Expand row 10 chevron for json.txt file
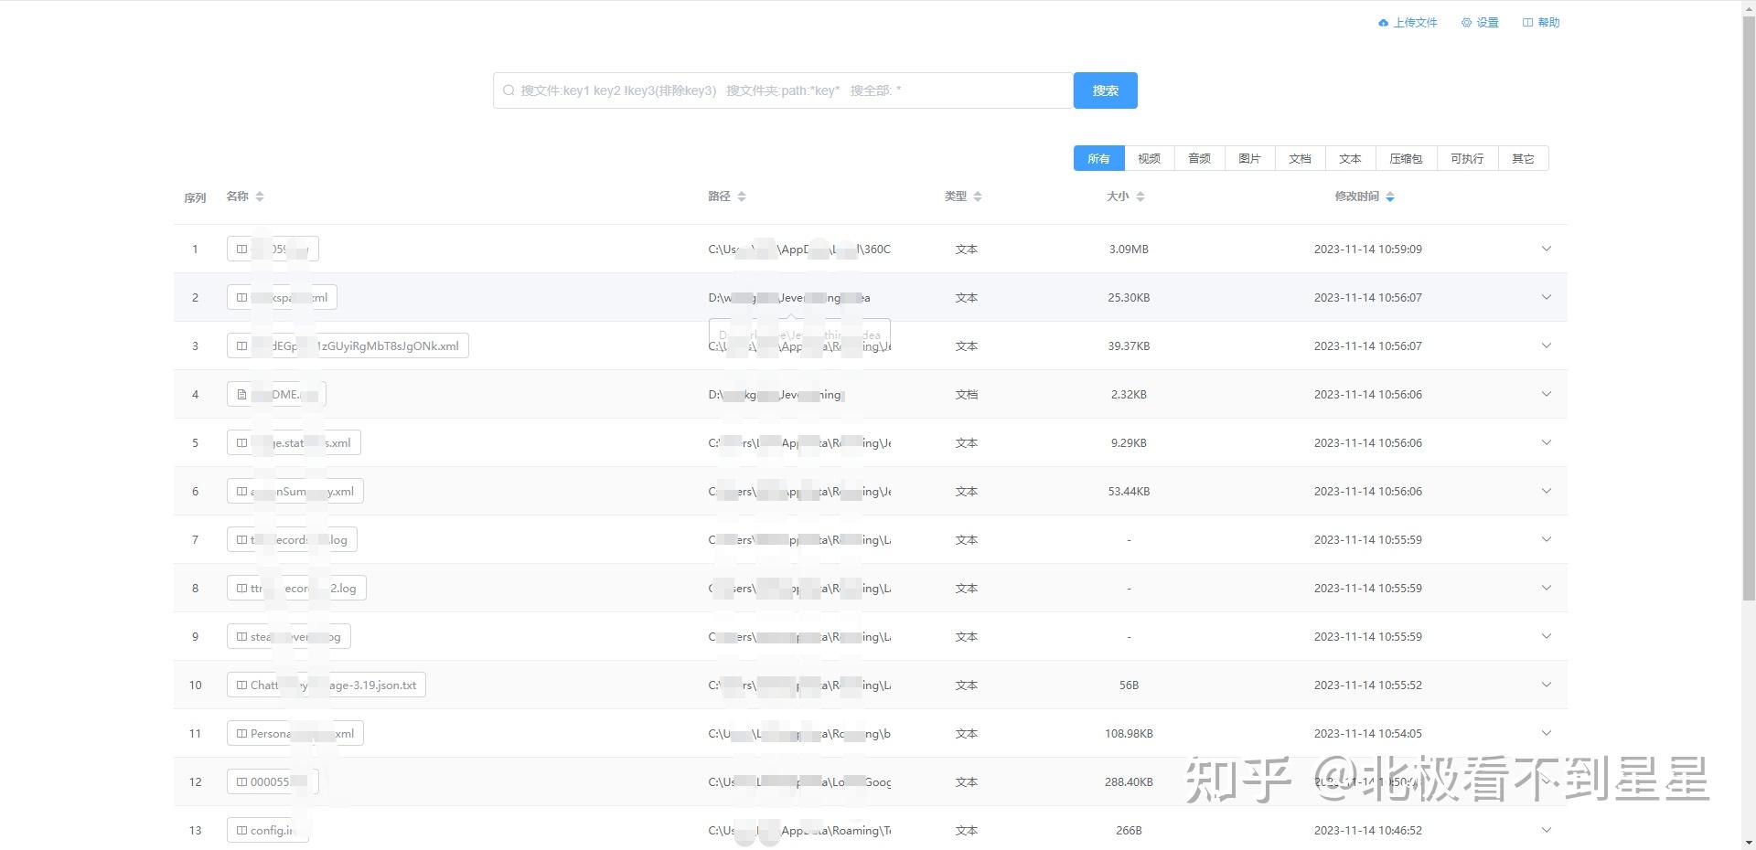The width and height of the screenshot is (1756, 850). point(1547,685)
